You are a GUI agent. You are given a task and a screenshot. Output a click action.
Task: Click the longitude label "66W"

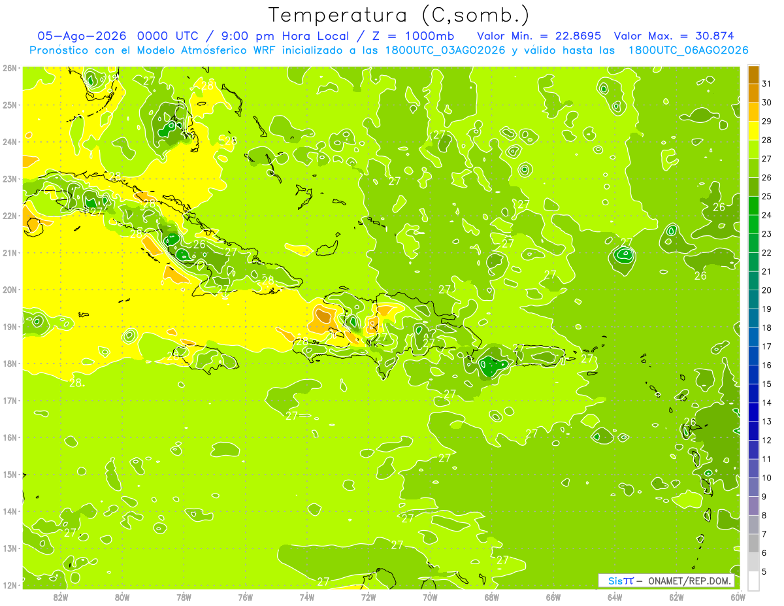(553, 597)
